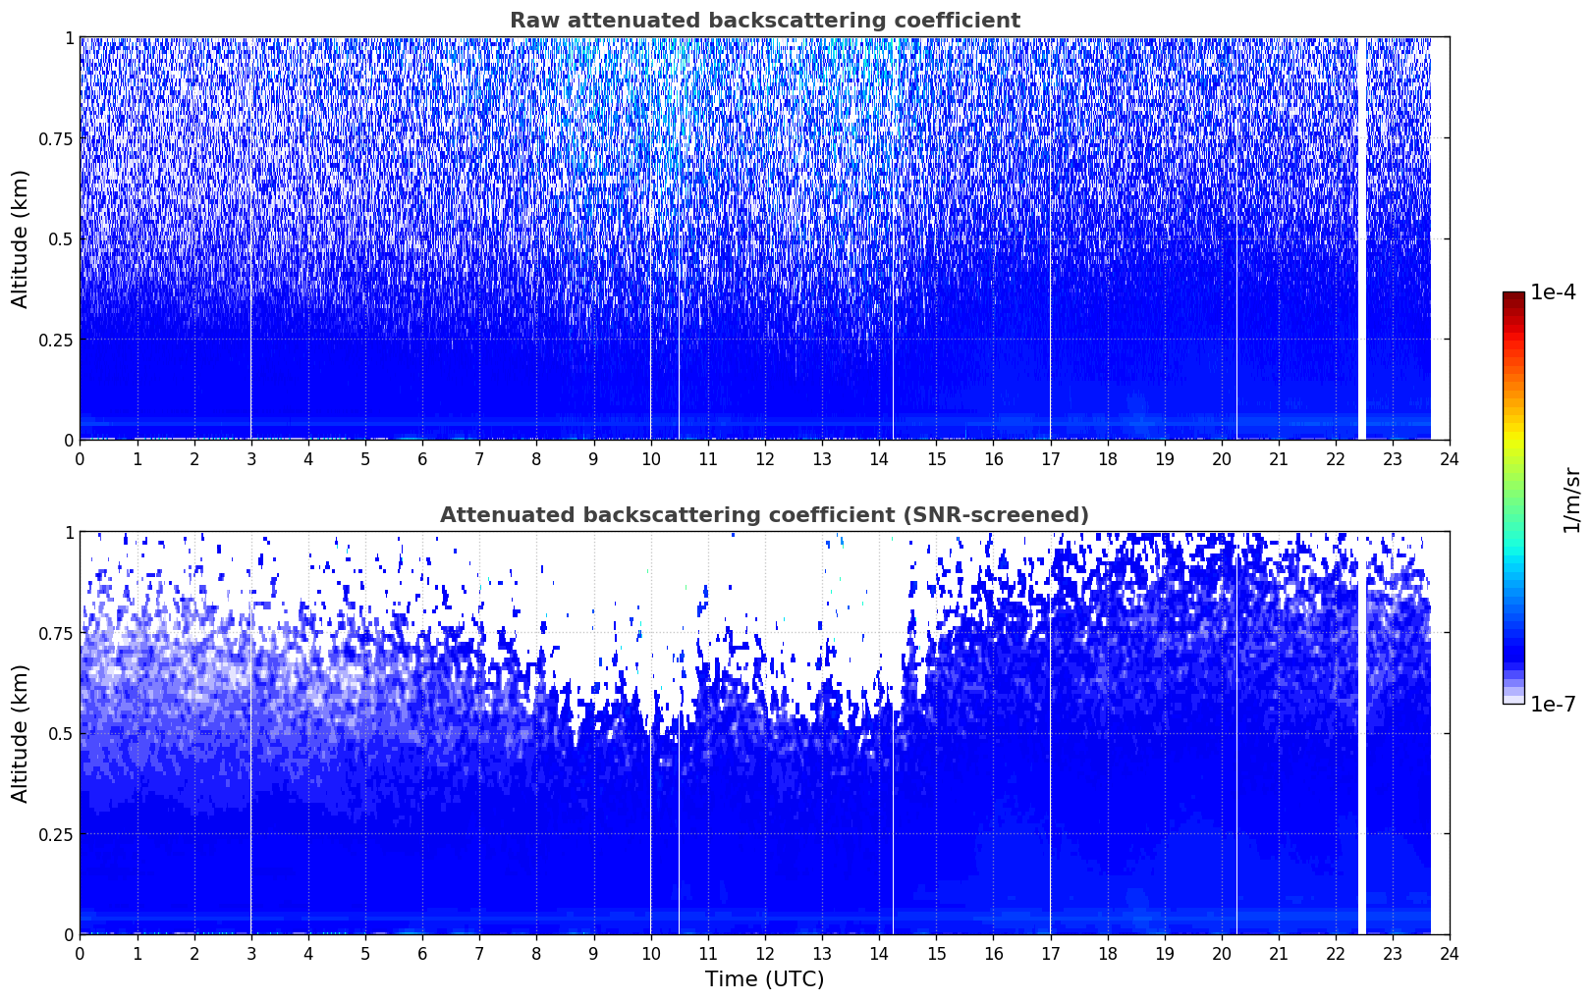Click hour 0 tick label under top plot

click(x=81, y=459)
